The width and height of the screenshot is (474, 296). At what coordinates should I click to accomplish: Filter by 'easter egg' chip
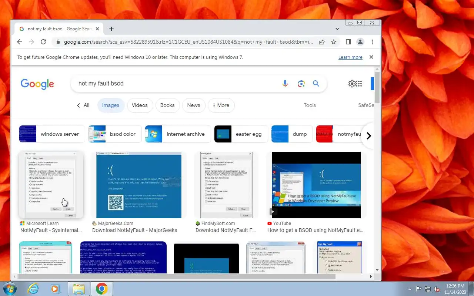tap(241, 134)
